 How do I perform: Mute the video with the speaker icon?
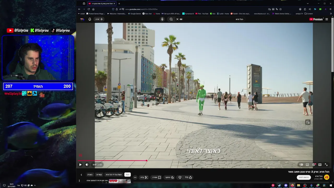coord(87,164)
